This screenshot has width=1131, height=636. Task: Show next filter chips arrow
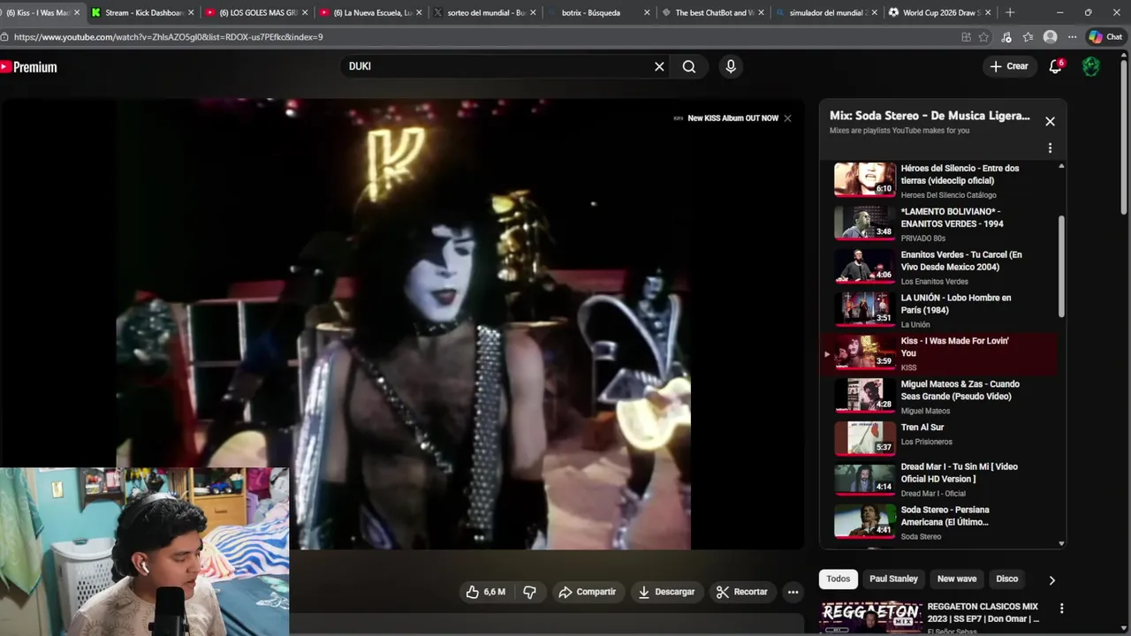click(1051, 580)
